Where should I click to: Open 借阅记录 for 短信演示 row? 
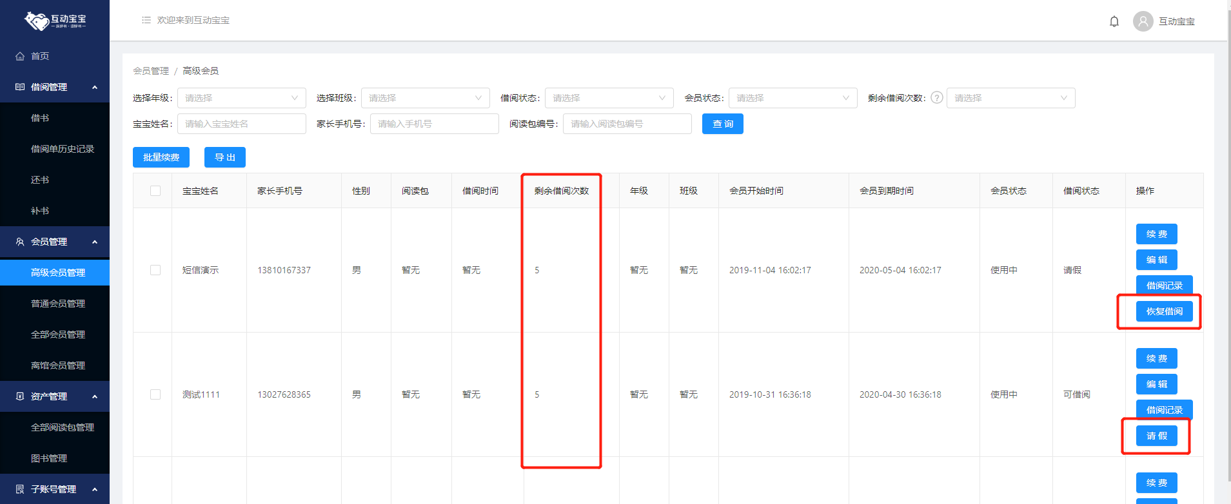point(1165,286)
